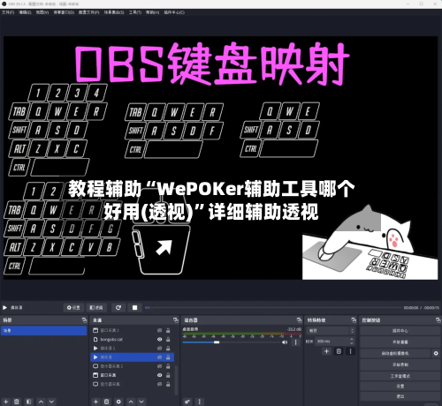Toggle visibility of 显示器采集 2 source
The image size is (442, 406).
159,366
